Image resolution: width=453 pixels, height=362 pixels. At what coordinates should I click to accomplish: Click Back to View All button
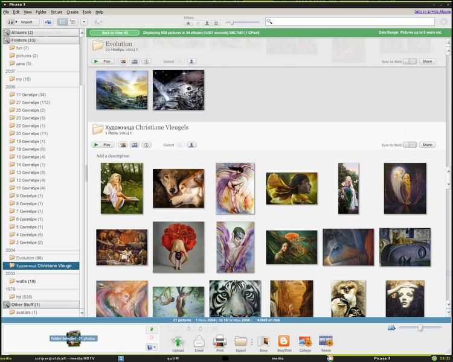(115, 33)
